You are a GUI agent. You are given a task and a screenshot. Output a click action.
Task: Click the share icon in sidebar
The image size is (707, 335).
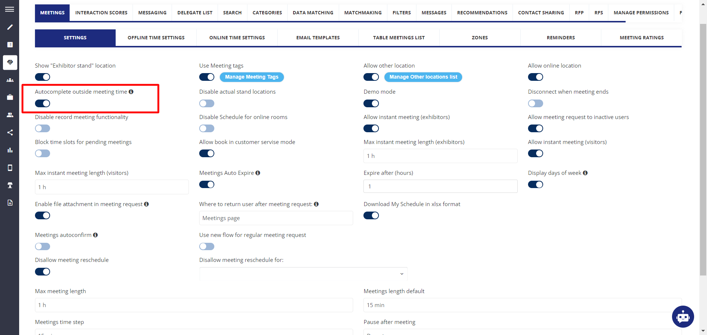coord(10,133)
